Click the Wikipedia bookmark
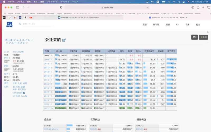This screenshot has width=211, height=132. (41, 13)
